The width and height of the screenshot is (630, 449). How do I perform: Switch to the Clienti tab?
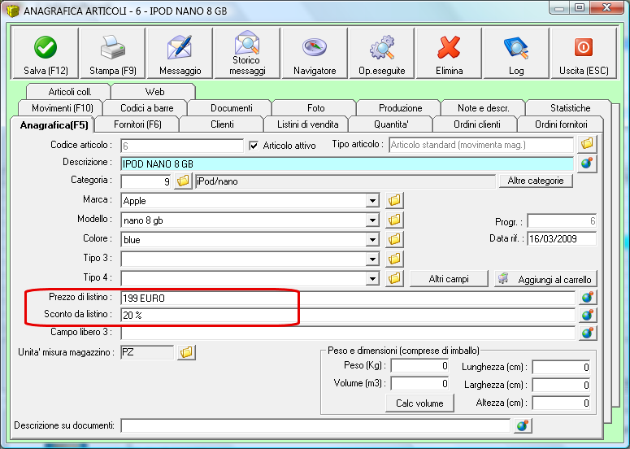coord(222,124)
